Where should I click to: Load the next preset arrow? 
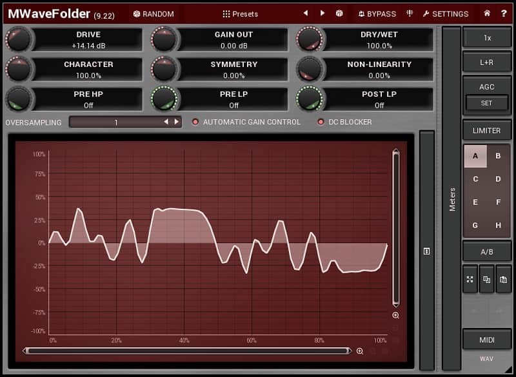coord(322,13)
